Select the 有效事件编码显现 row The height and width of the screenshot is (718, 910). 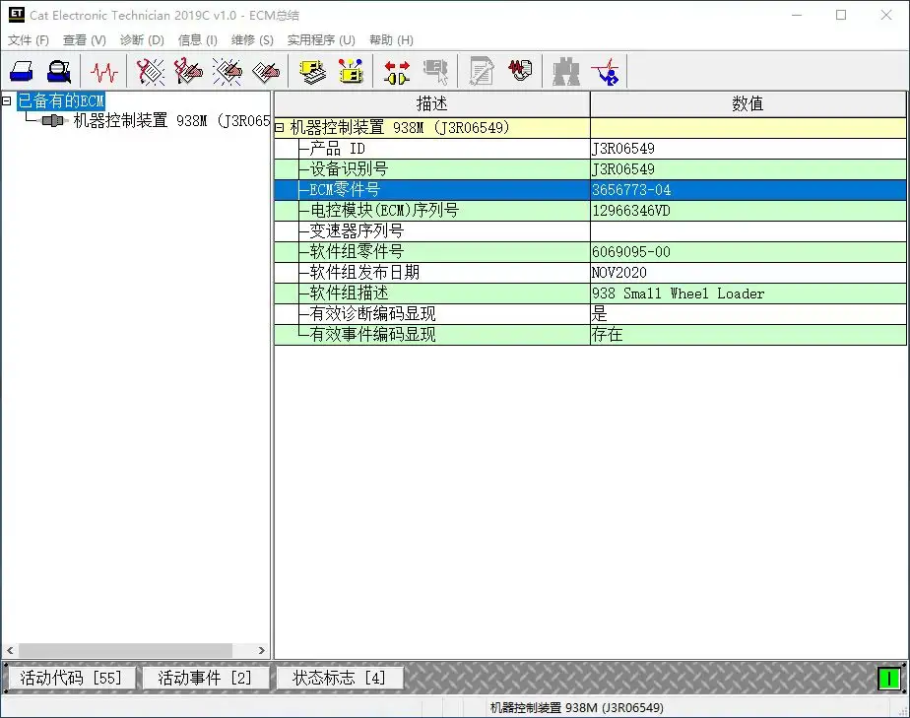click(x=590, y=334)
